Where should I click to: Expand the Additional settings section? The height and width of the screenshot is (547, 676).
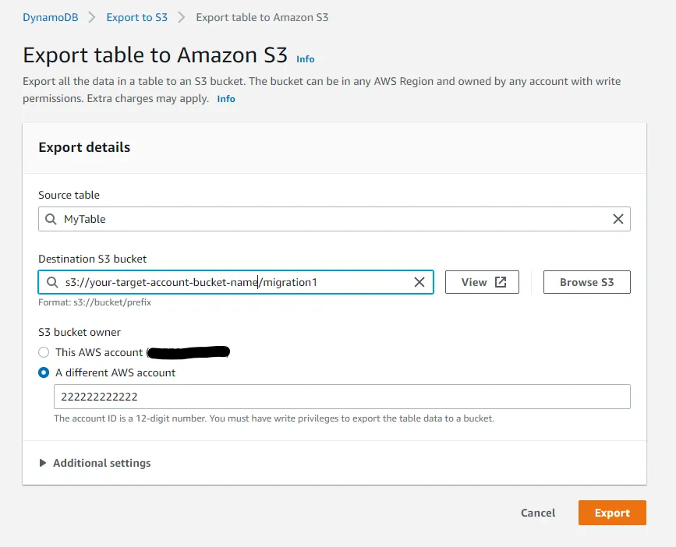point(101,463)
